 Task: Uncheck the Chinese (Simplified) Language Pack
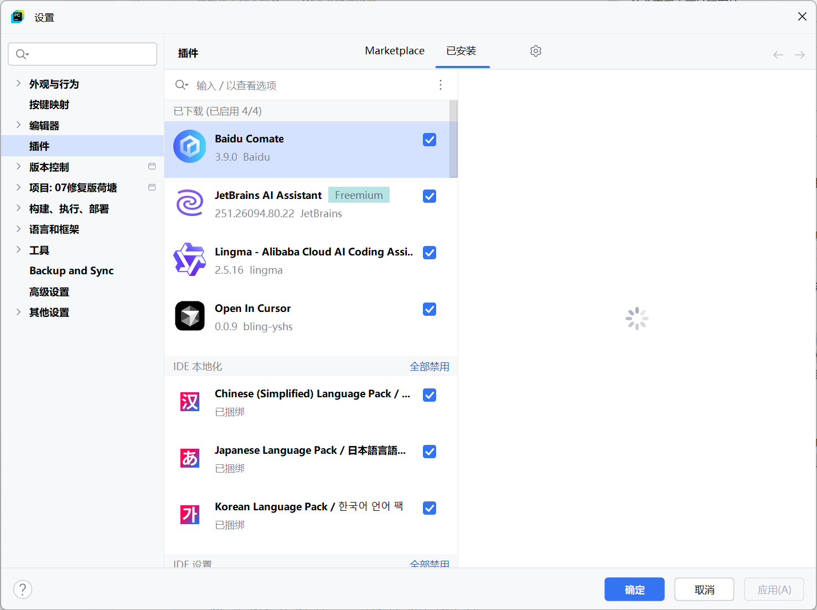point(430,395)
